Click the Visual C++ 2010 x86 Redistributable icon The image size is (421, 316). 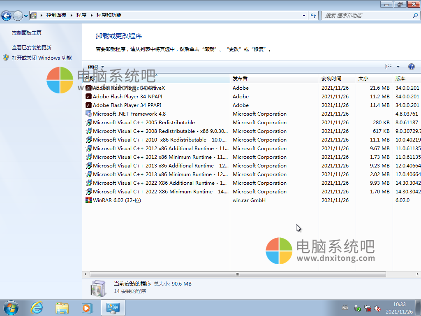click(x=89, y=140)
